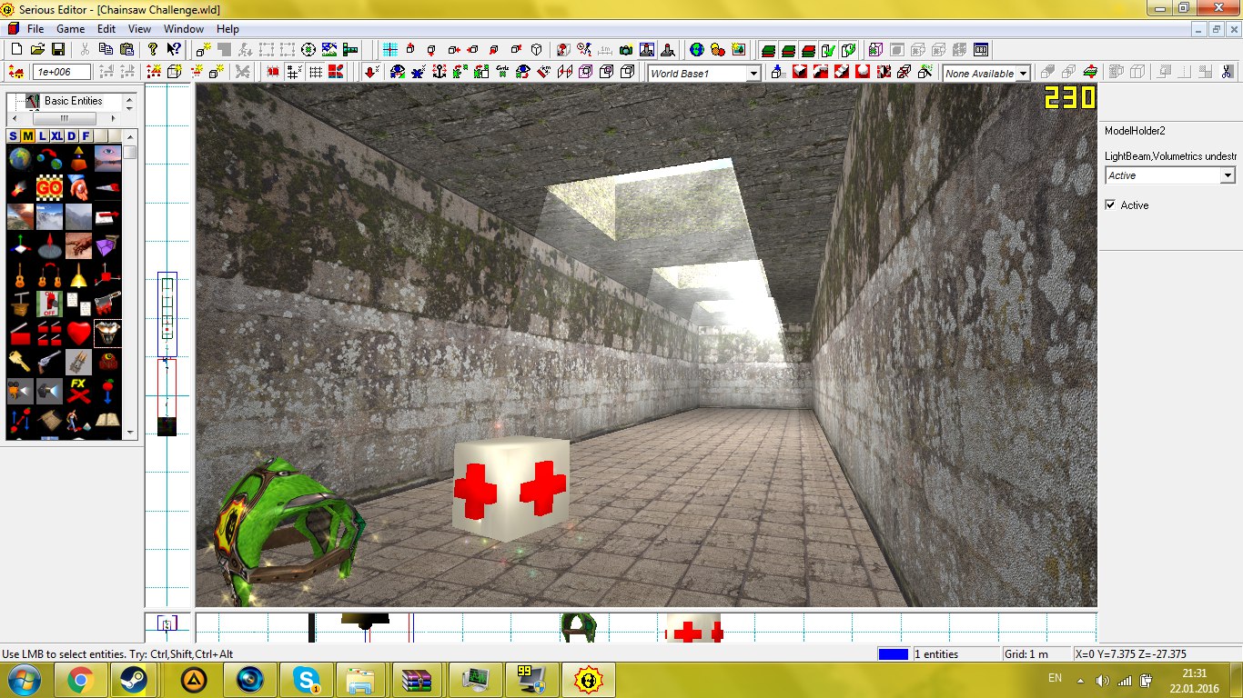
Task: Select the GO checkered entity icon
Action: pyautogui.click(x=49, y=189)
